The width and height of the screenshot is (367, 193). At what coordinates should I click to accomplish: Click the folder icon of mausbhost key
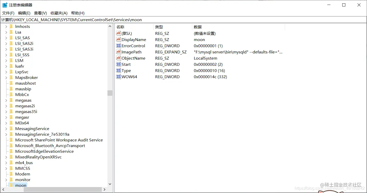point(11,83)
